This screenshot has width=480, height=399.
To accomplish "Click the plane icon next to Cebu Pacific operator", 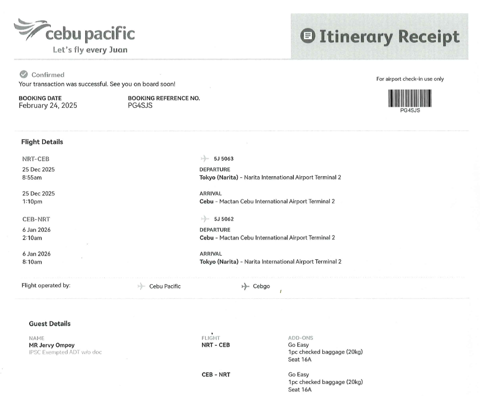I will click(x=141, y=286).
